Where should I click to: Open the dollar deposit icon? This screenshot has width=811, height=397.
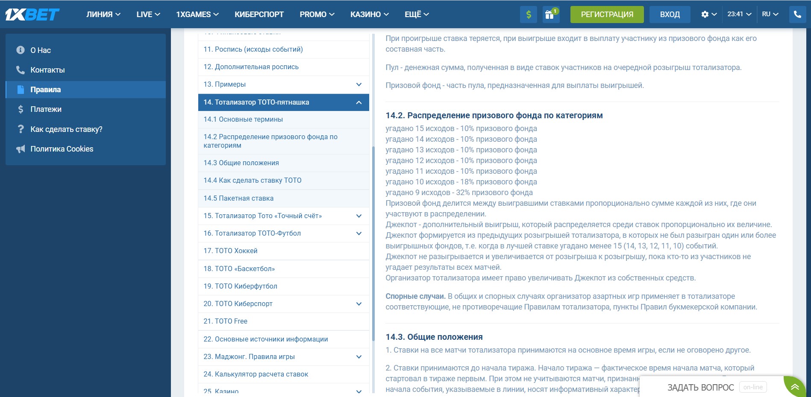coord(529,15)
